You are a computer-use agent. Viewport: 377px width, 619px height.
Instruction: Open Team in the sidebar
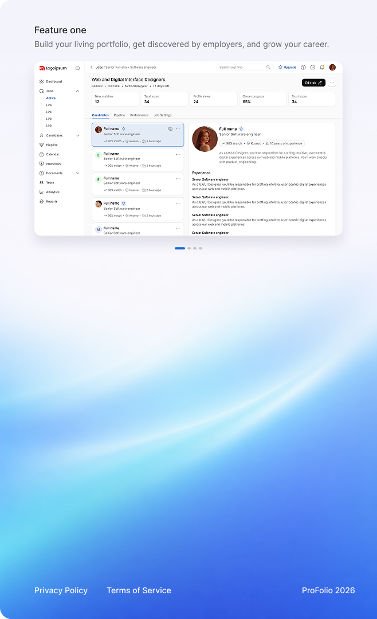click(x=50, y=183)
